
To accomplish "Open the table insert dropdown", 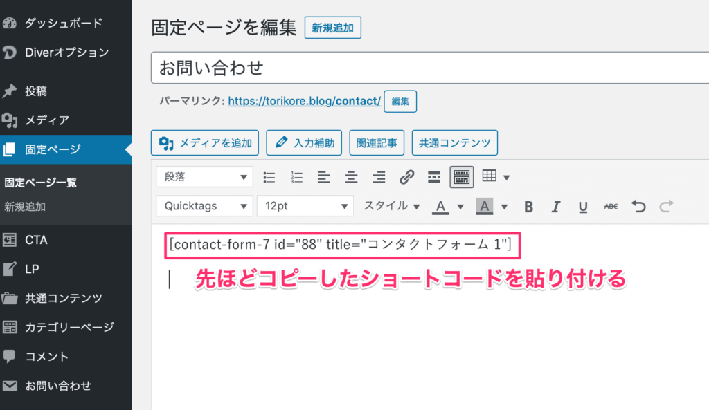I will [x=496, y=177].
